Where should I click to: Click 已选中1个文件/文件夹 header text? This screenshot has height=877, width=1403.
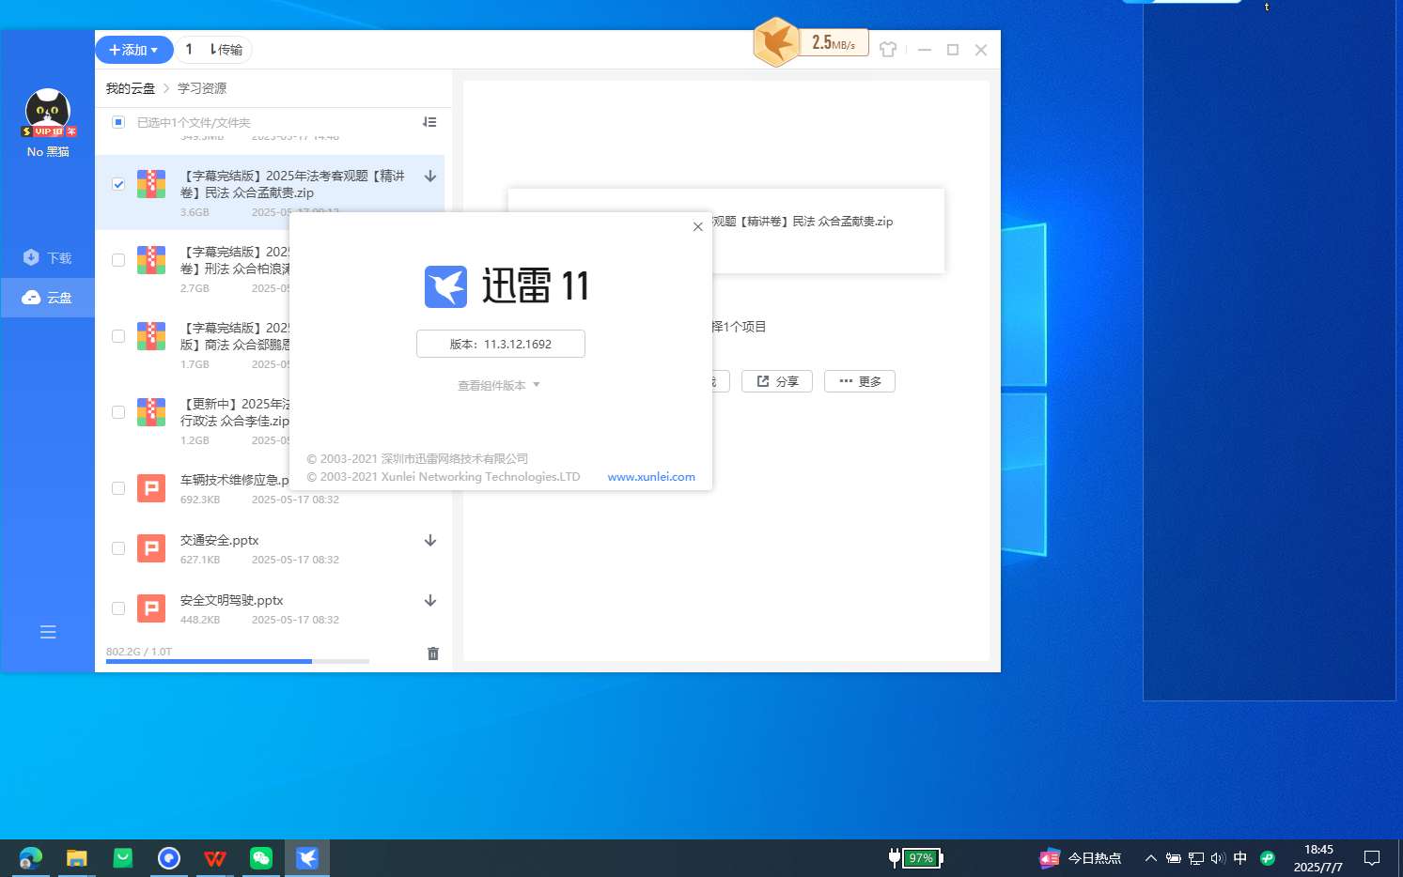194,123
